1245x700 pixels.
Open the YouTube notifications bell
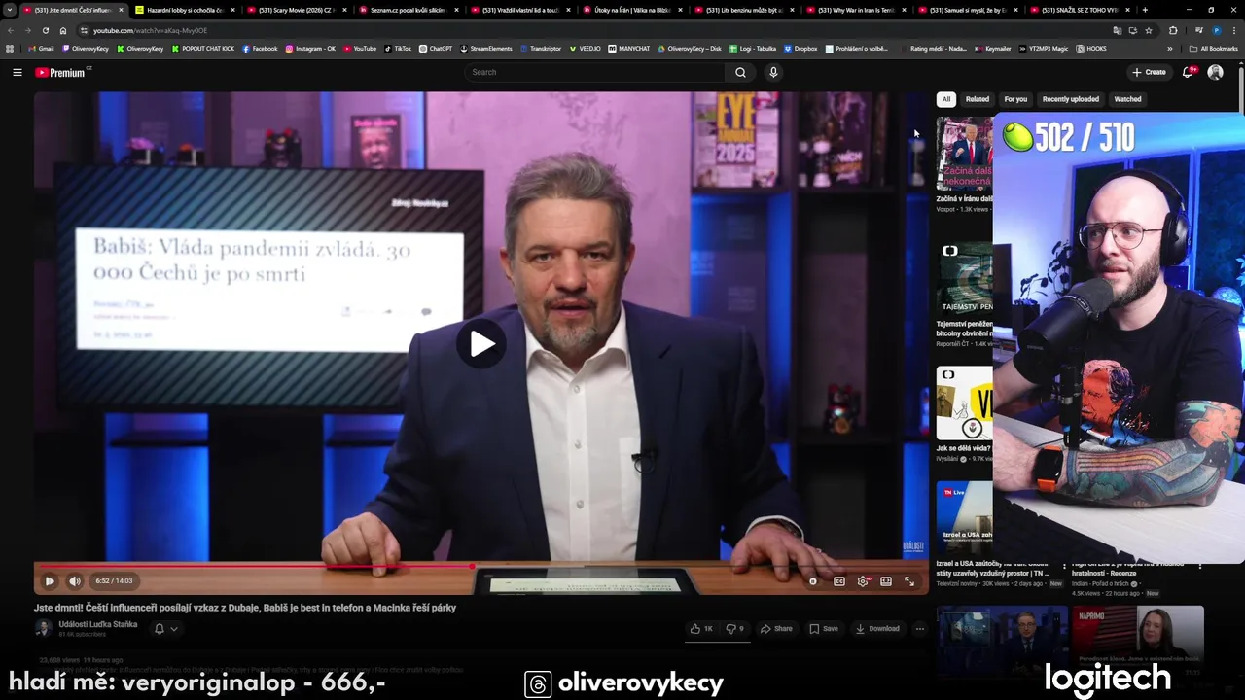pyautogui.click(x=1189, y=72)
